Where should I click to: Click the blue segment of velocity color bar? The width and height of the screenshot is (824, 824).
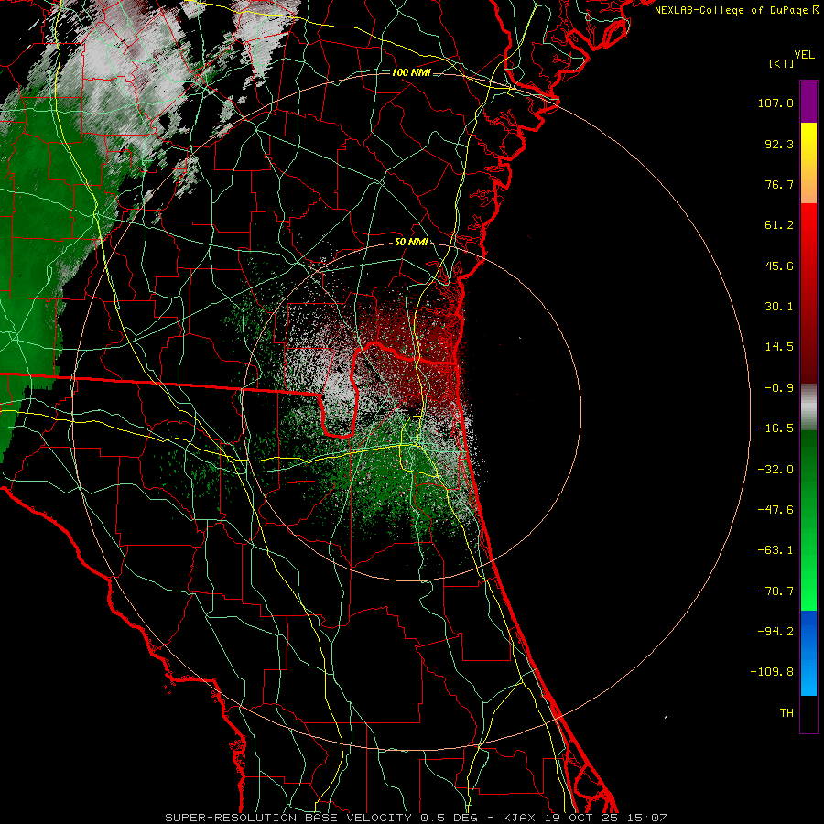coord(808,653)
